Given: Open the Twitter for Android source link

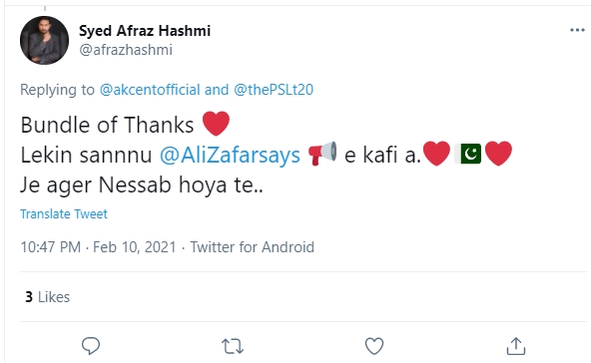Looking at the screenshot, I should click(x=253, y=247).
